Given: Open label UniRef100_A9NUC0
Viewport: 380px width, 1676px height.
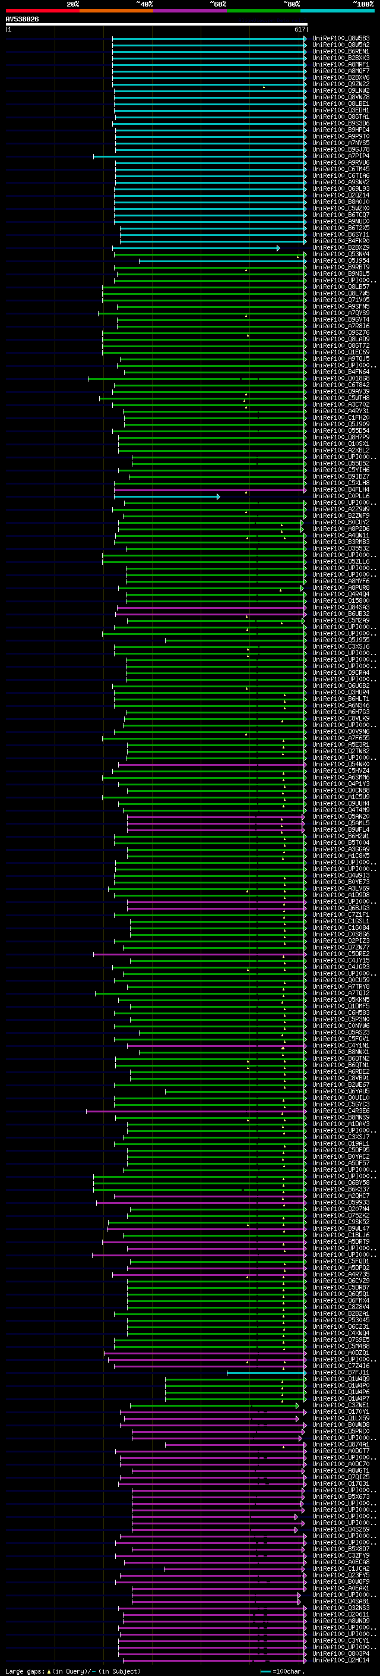Looking at the screenshot, I should tap(341, 221).
